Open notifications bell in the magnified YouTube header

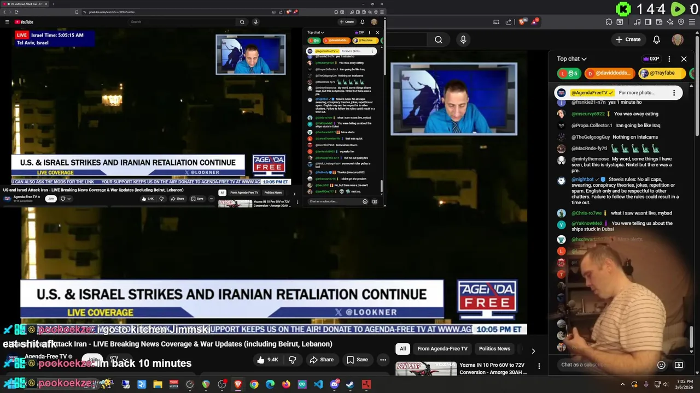pyautogui.click(x=657, y=39)
